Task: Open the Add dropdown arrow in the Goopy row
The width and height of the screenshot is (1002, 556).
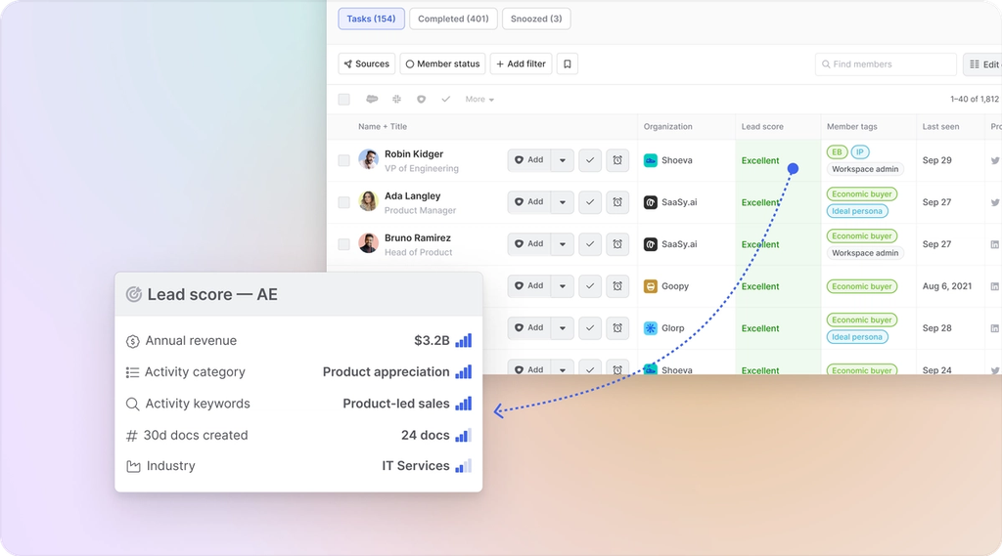Action: coord(563,286)
